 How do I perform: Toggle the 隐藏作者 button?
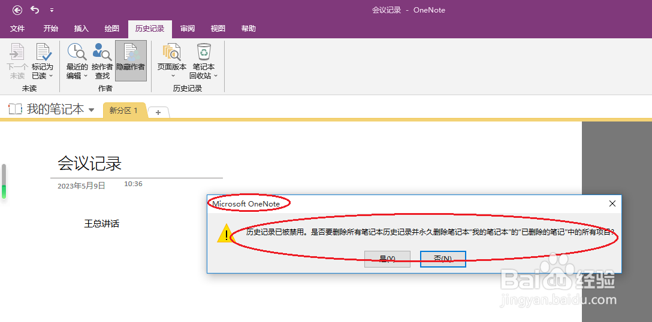point(131,60)
